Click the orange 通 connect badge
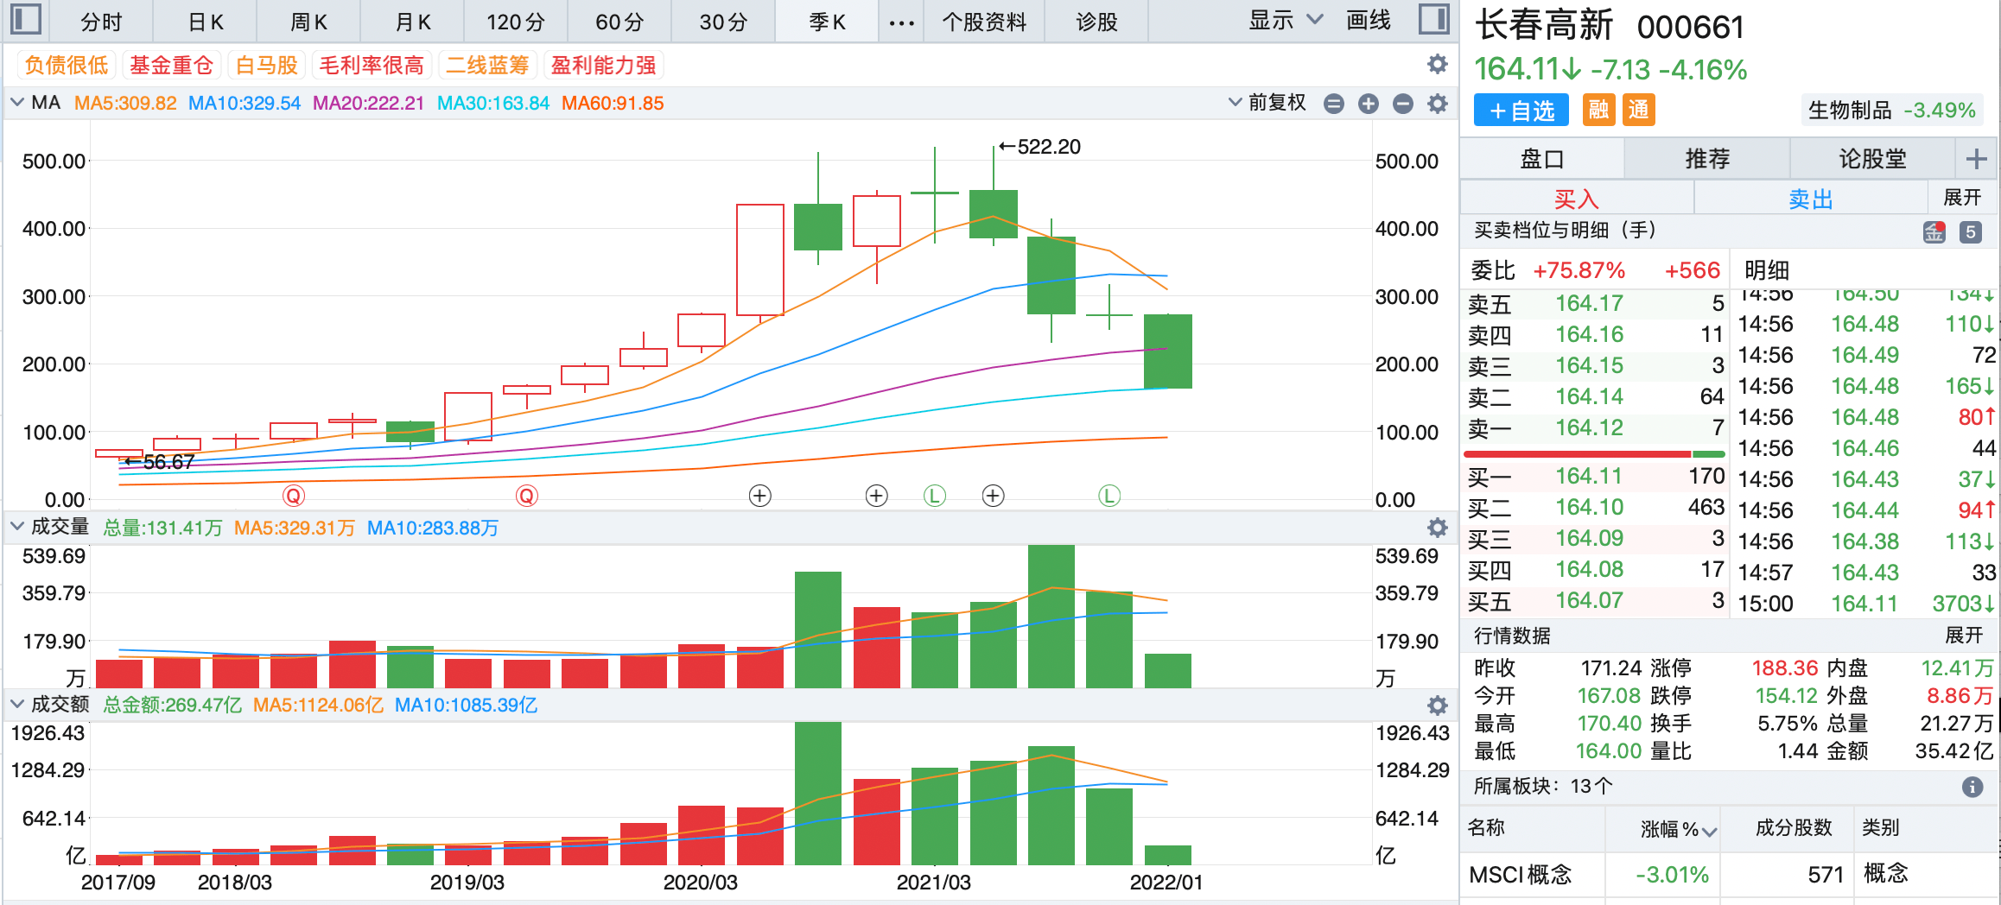2001x905 pixels. [1638, 110]
